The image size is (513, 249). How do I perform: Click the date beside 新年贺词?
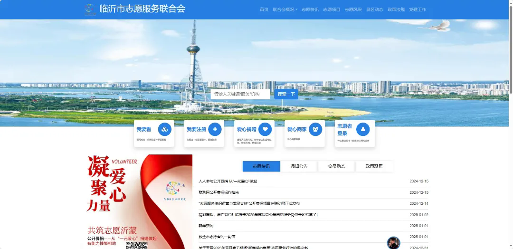pyautogui.click(x=419, y=226)
